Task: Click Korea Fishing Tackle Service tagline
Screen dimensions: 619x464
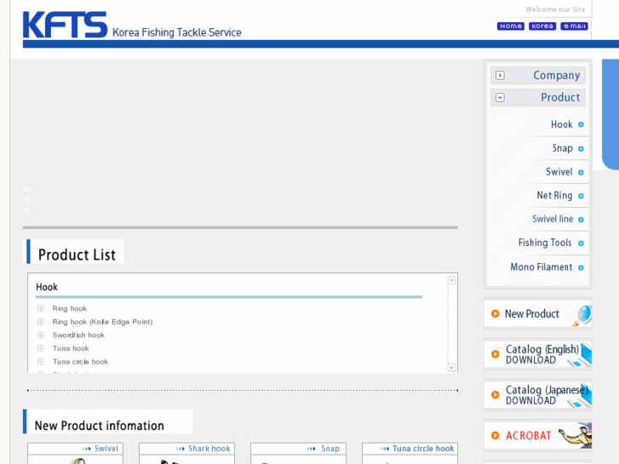Action: [x=177, y=32]
